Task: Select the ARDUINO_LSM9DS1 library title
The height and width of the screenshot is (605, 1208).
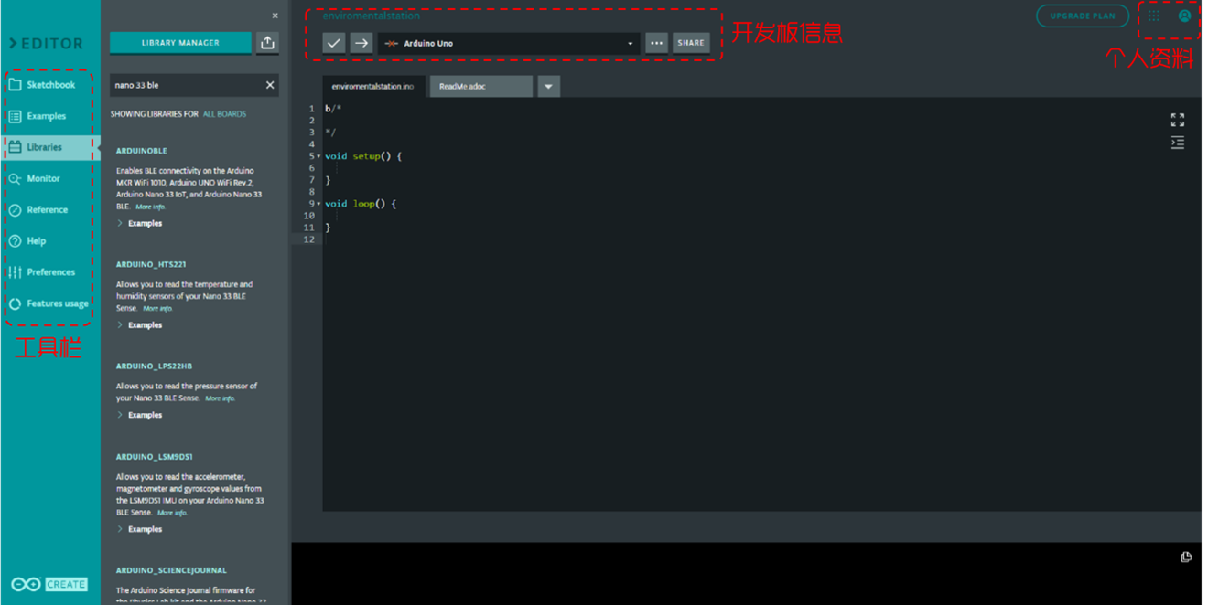Action: [155, 457]
